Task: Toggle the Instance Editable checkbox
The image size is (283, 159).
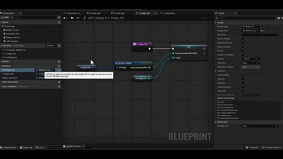Action: click(243, 39)
